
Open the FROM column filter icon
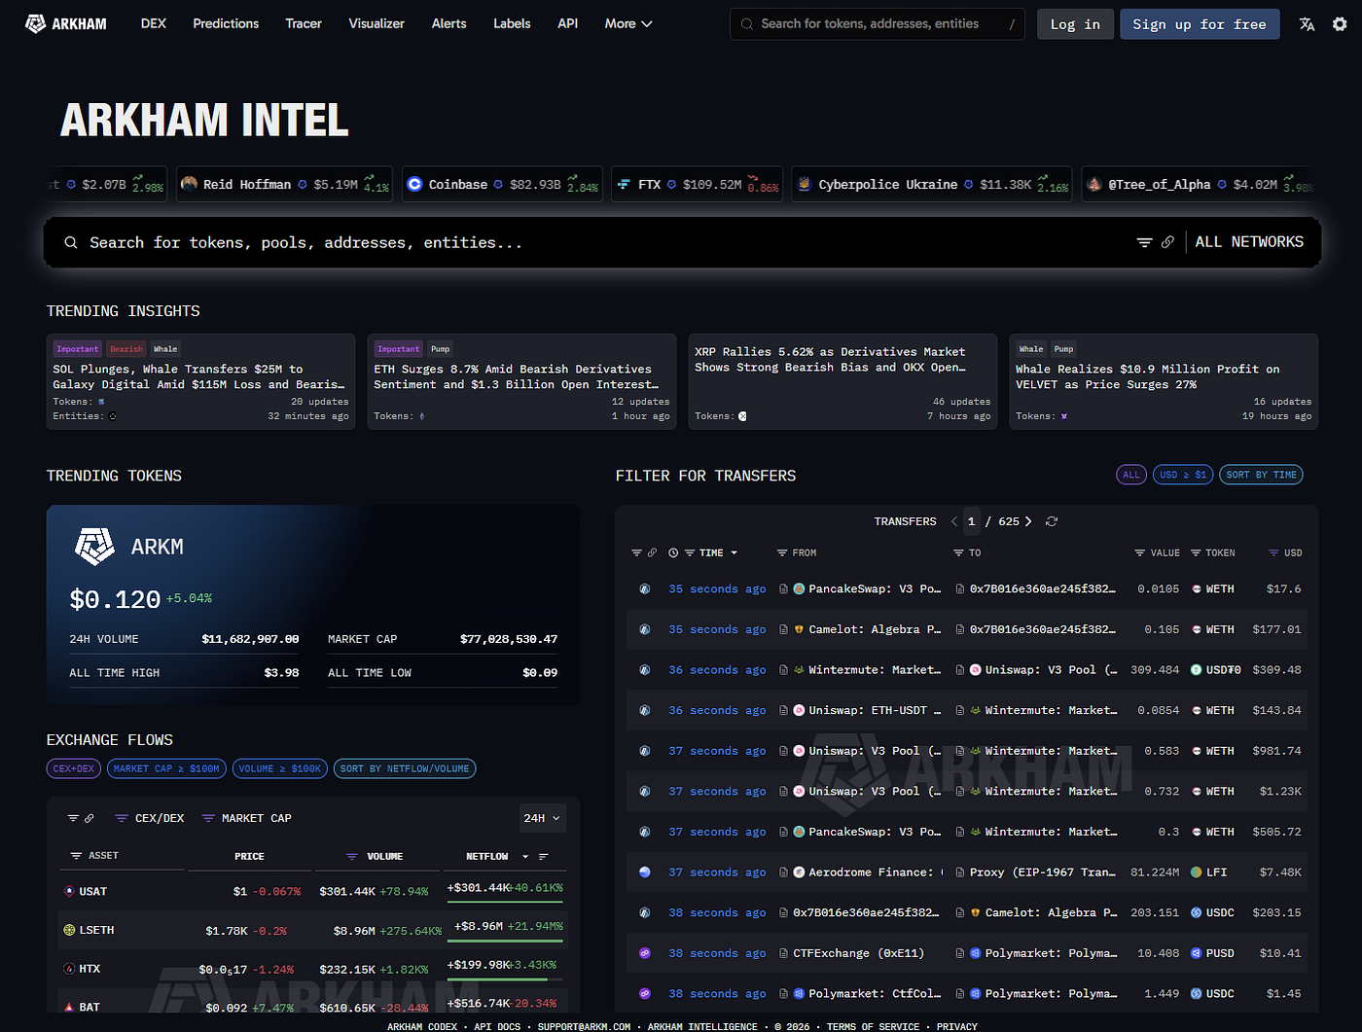click(x=782, y=552)
